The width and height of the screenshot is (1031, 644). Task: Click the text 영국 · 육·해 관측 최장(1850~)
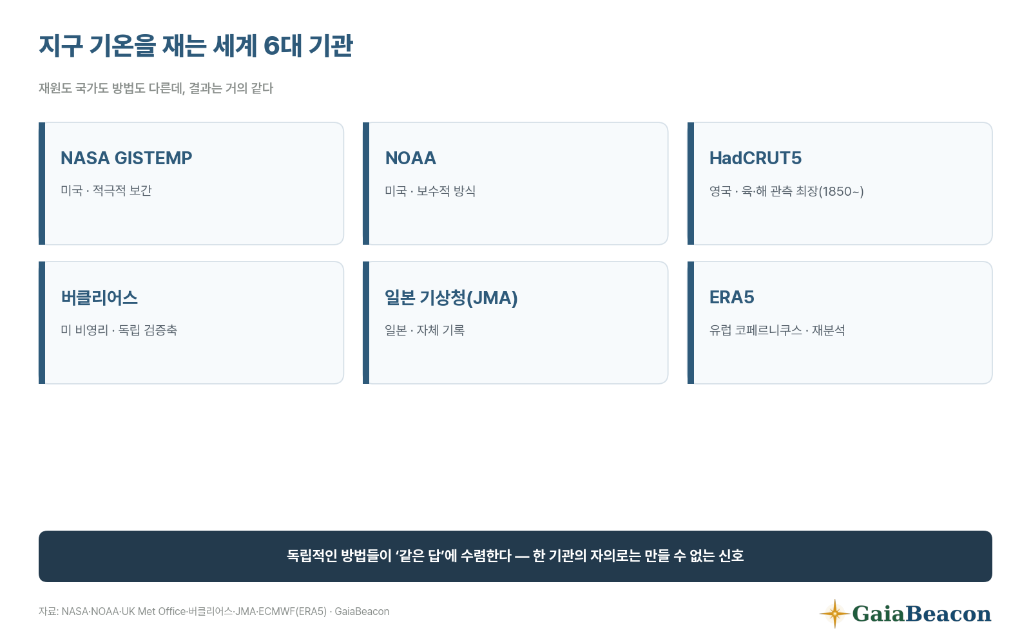787,191
